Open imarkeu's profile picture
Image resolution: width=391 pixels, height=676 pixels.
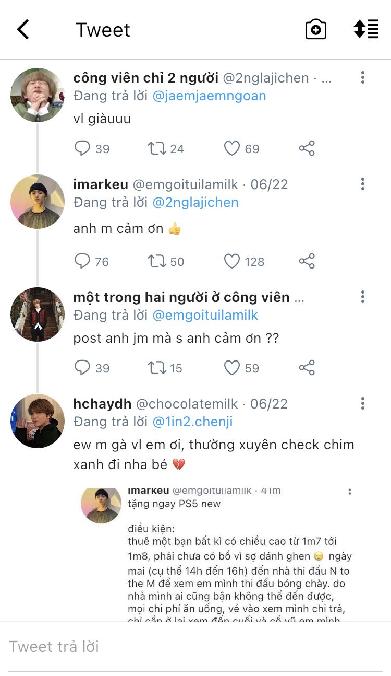[38, 202]
